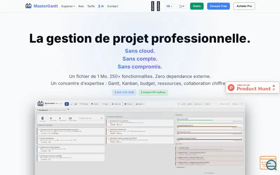
Task: Expand the Advertising & sourcing candidates task card
Action: pyautogui.click(x=71, y=158)
